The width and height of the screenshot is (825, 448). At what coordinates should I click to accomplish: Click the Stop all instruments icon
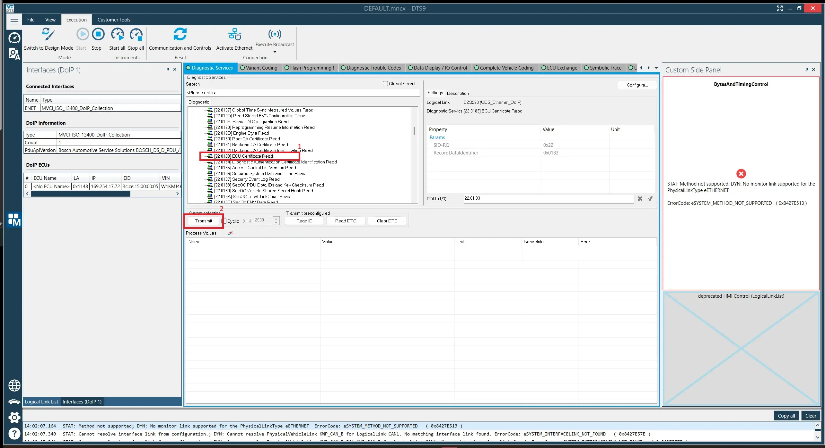(136, 35)
